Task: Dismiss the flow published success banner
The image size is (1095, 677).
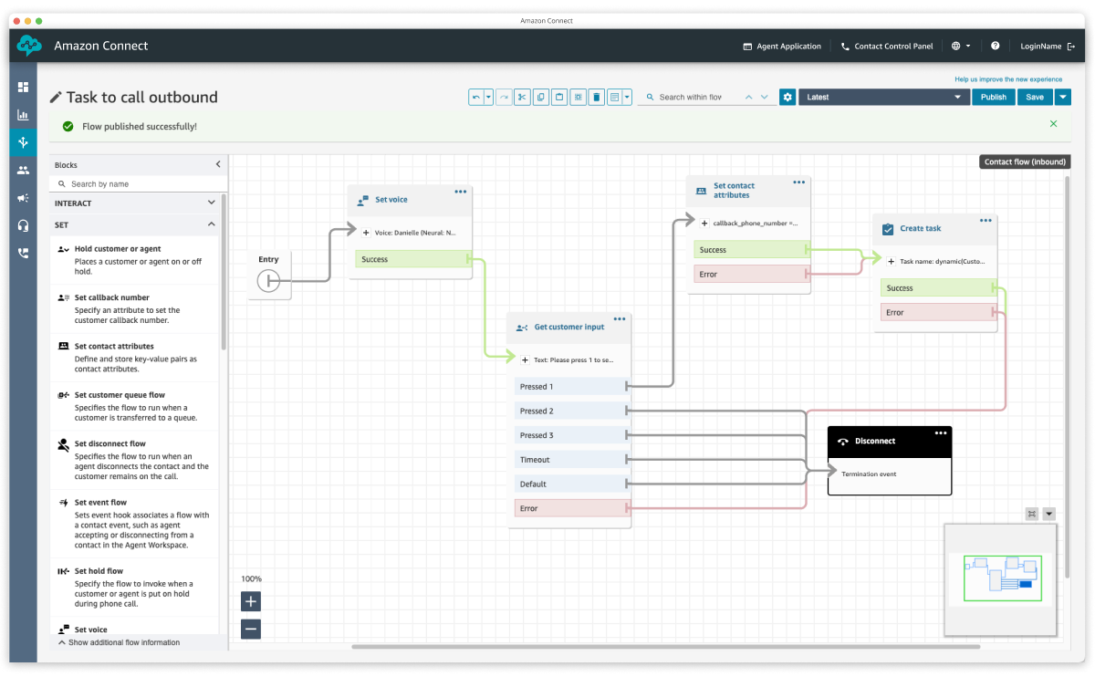Action: click(1053, 124)
